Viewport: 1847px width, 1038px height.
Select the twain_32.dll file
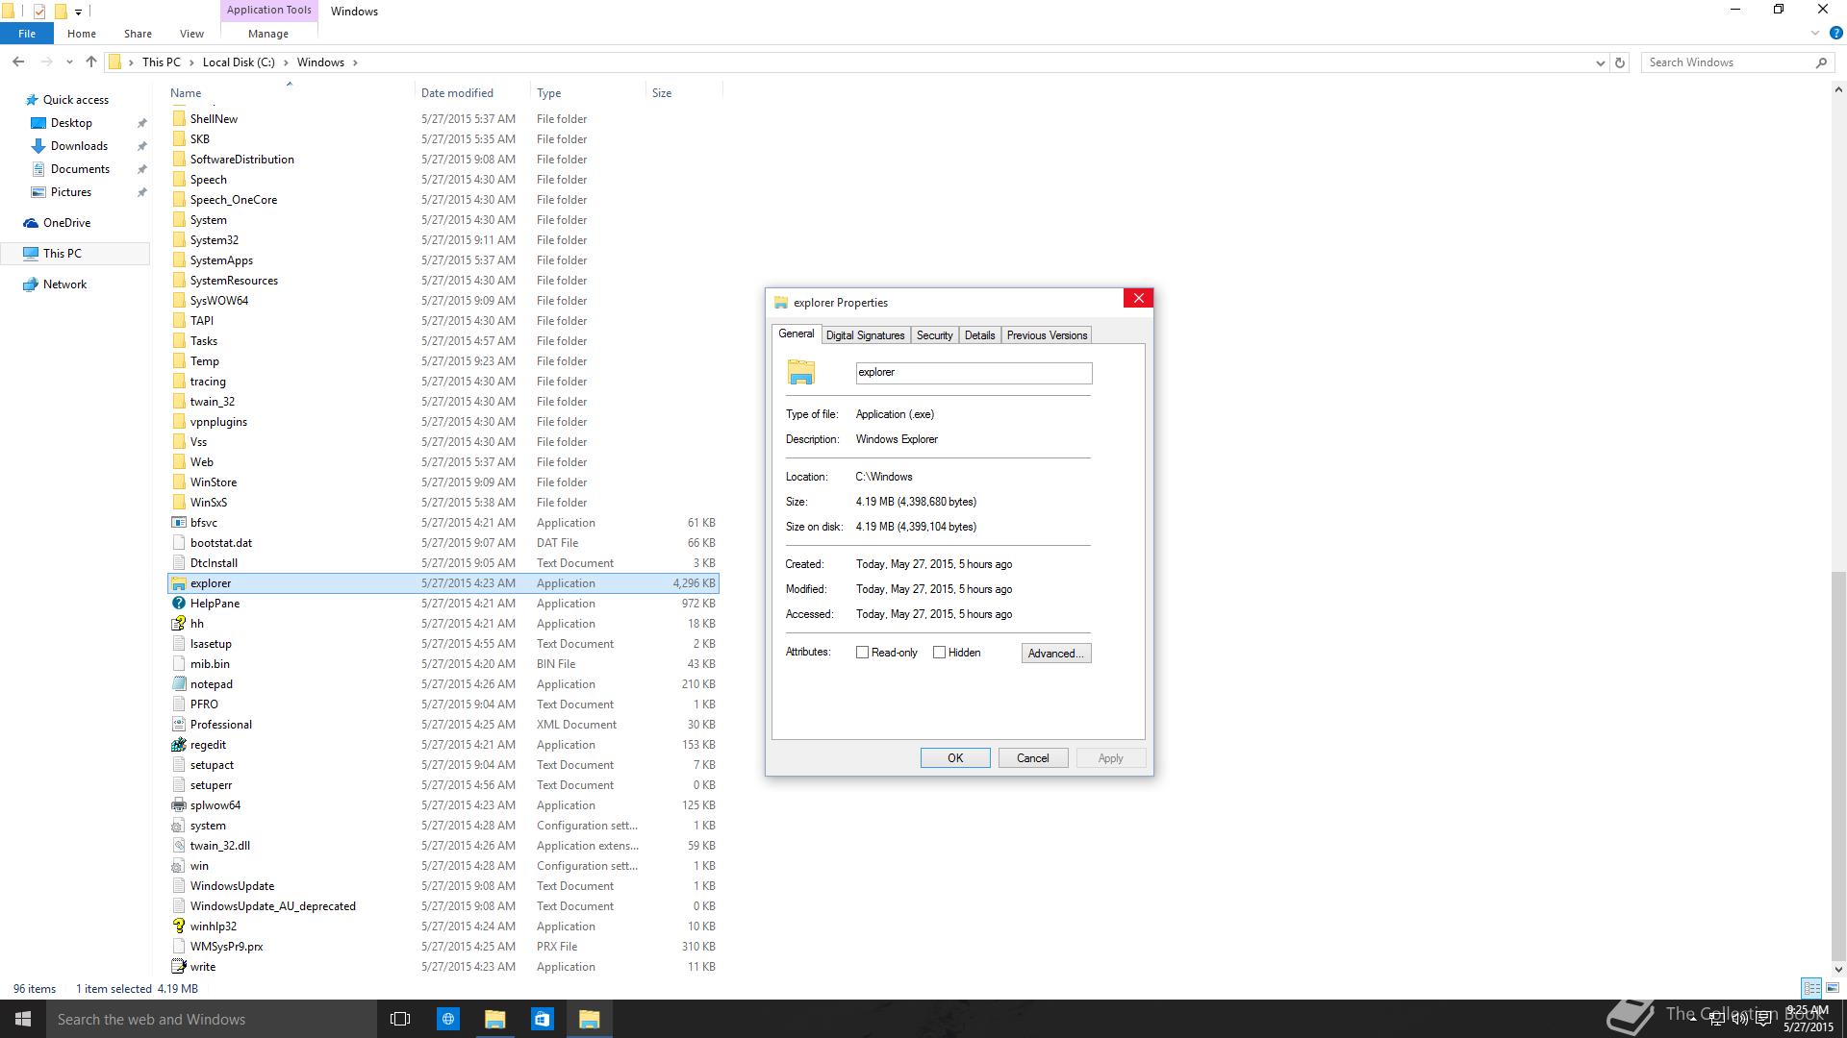tap(443, 846)
